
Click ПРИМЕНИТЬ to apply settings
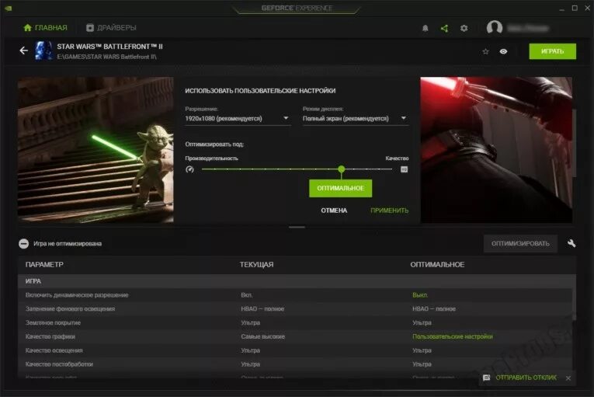pyautogui.click(x=390, y=211)
